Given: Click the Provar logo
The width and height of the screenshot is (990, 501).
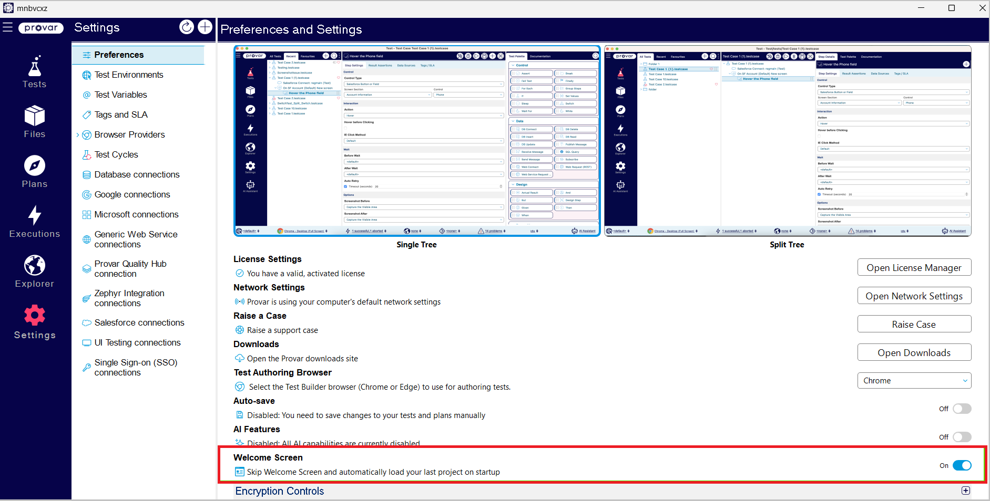Looking at the screenshot, I should point(41,28).
